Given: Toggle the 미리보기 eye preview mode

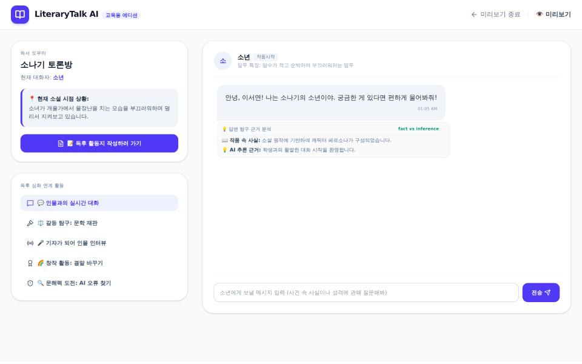Looking at the screenshot, I should pos(553,15).
